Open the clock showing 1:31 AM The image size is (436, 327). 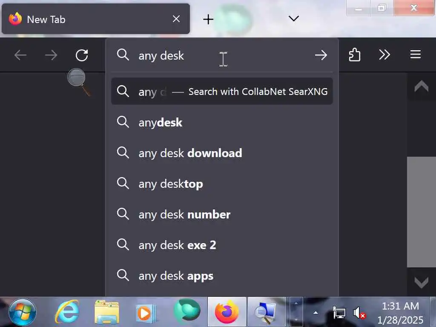[x=400, y=313]
